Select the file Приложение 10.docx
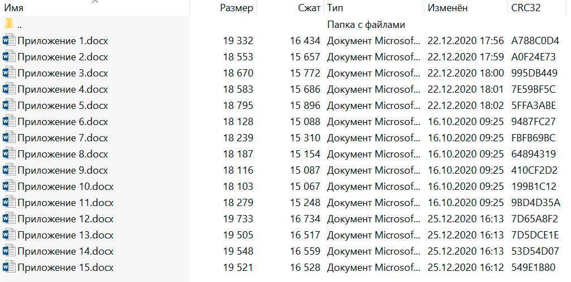 point(65,187)
